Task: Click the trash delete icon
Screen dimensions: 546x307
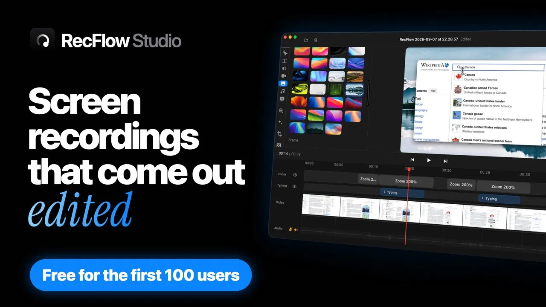Action: point(316,40)
